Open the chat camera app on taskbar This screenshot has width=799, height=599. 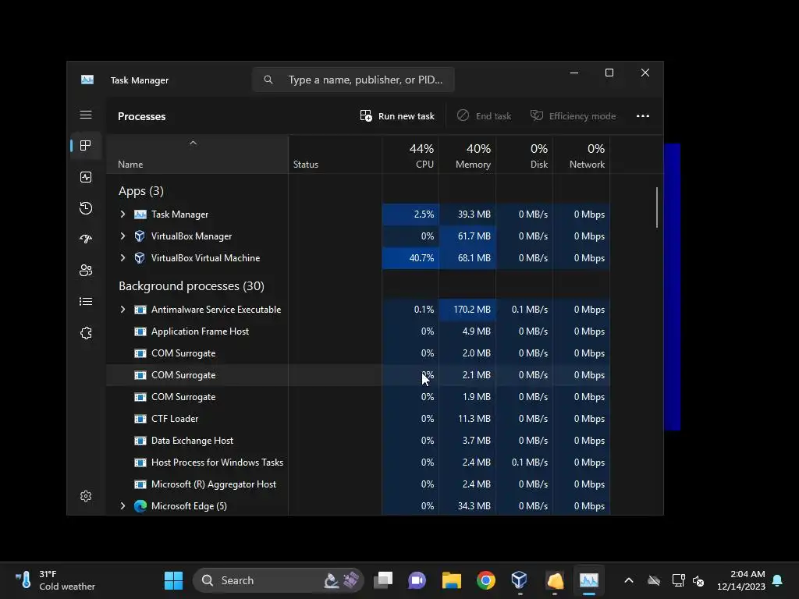point(417,580)
